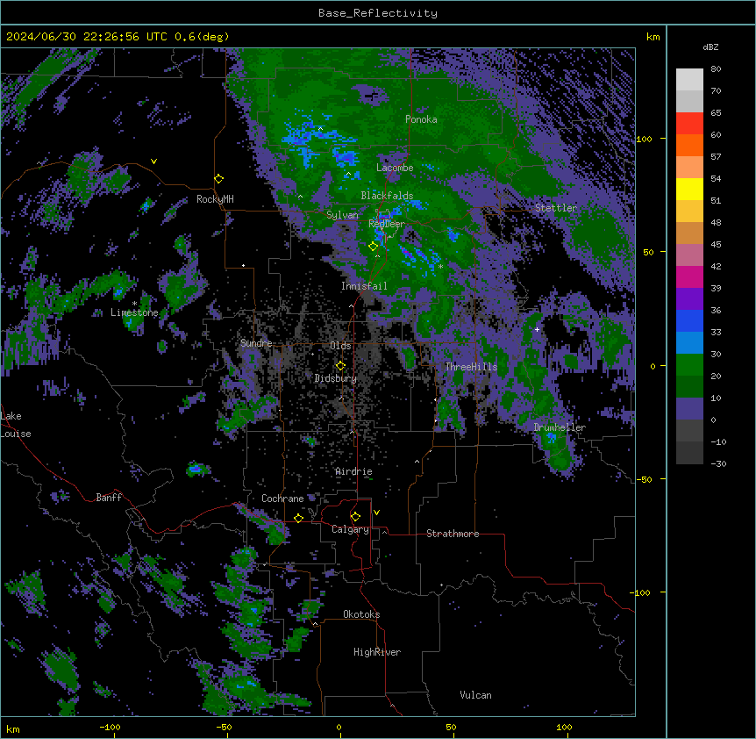756x739 pixels.
Task: Click the Innisfail city label
Action: click(x=364, y=286)
